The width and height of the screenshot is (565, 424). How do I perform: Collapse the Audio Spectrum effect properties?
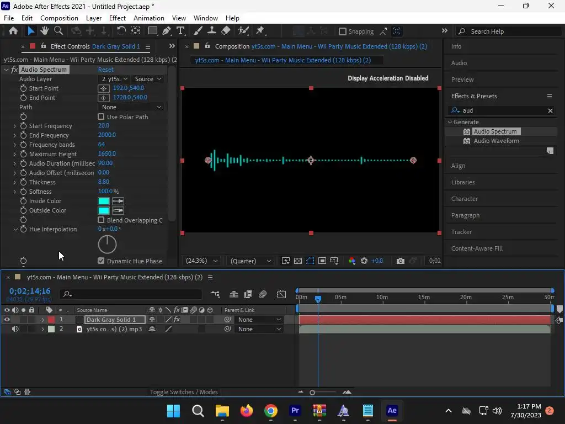pyautogui.click(x=6, y=70)
